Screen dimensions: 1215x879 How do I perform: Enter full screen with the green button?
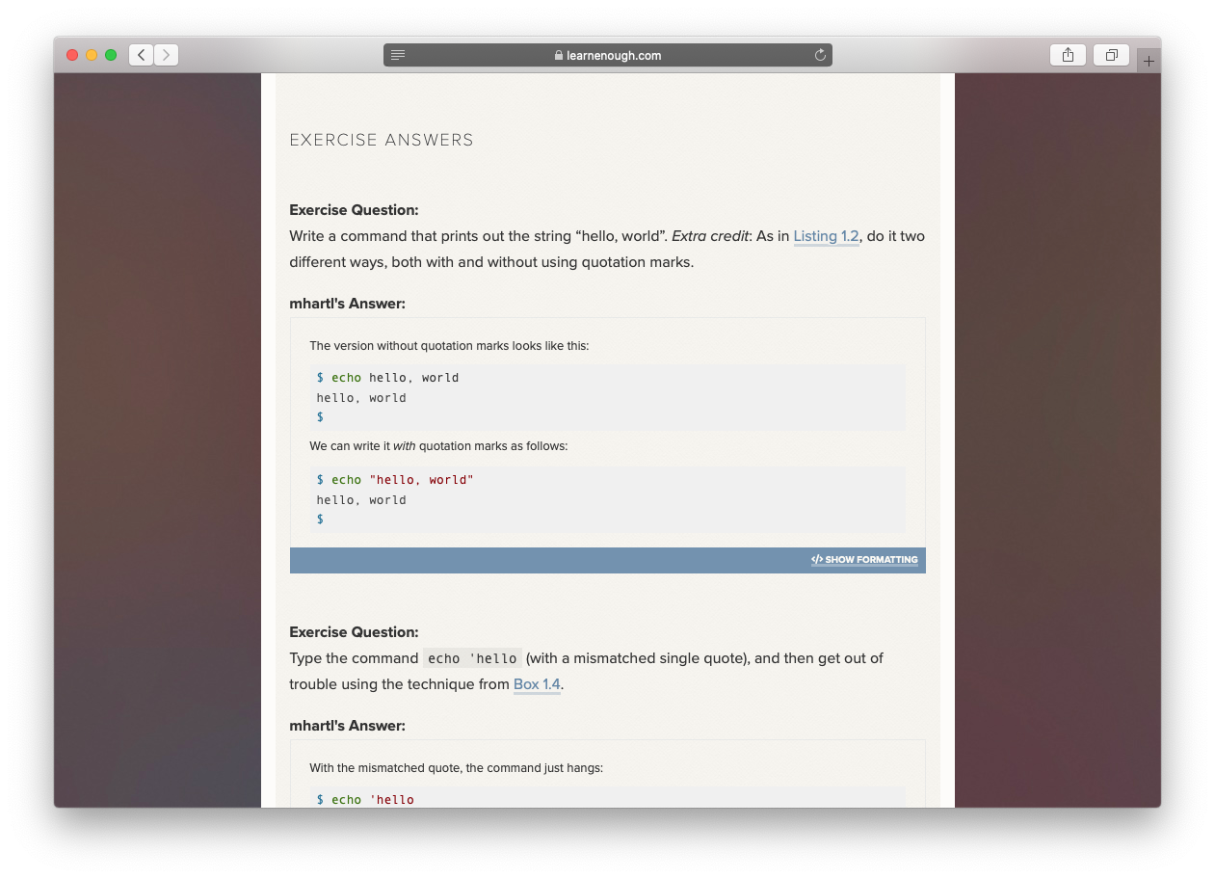111,55
